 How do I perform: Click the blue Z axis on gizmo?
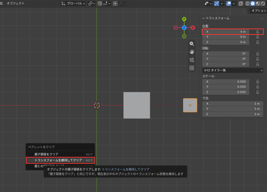pos(184,28)
